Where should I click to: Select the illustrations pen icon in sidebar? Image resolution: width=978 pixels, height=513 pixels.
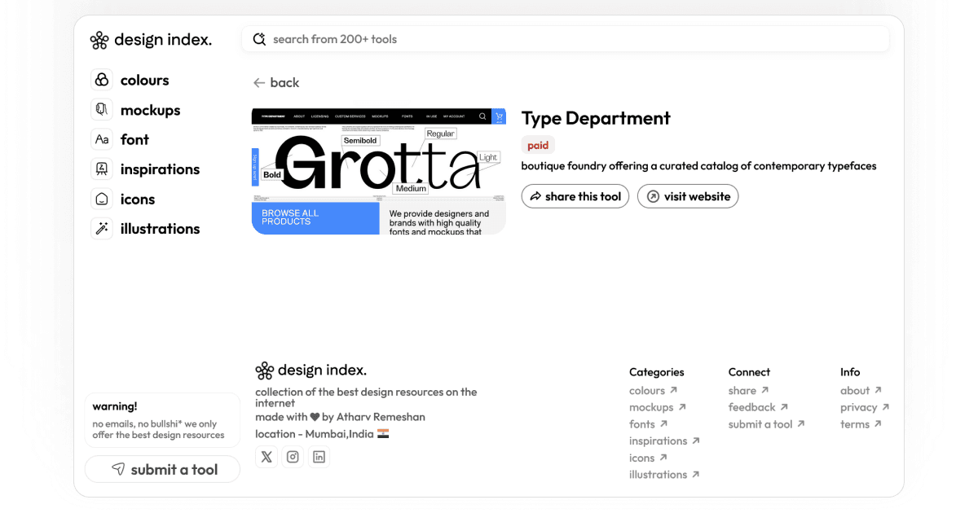(x=102, y=229)
